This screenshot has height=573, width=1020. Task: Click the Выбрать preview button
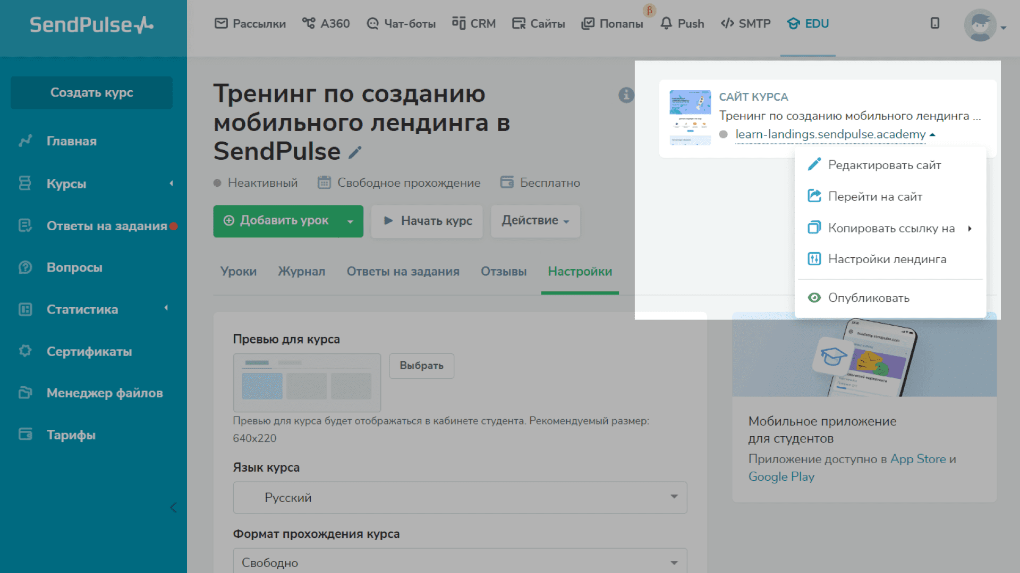pos(421,366)
